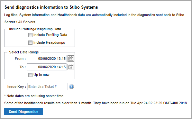Click the Send Diagnostics button
The height and width of the screenshot is (119, 192).
(23, 112)
